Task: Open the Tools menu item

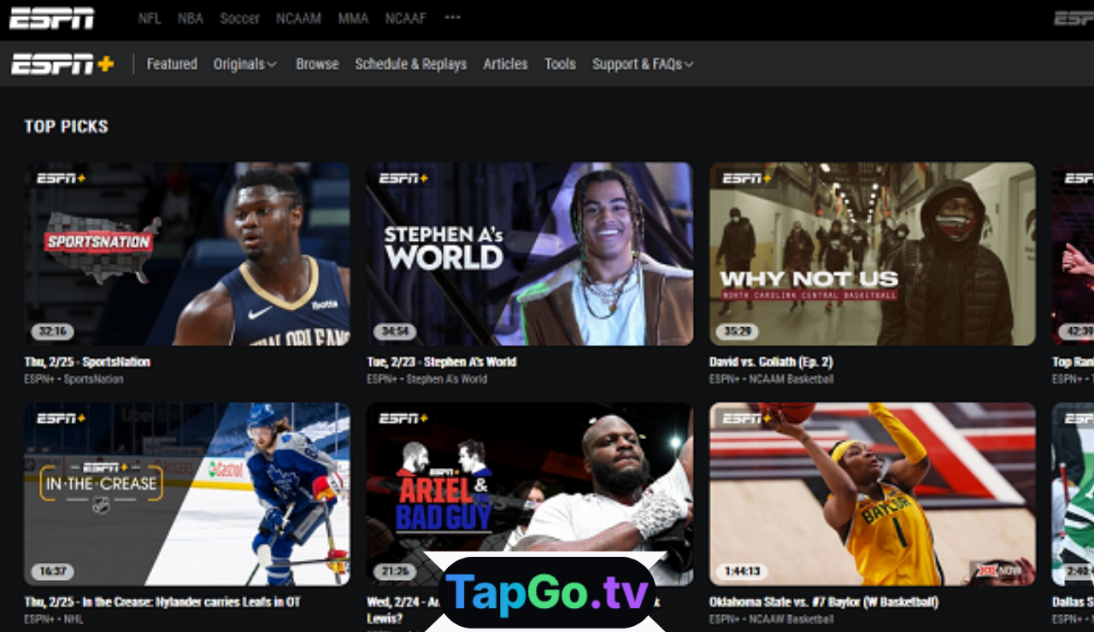Action: click(560, 63)
